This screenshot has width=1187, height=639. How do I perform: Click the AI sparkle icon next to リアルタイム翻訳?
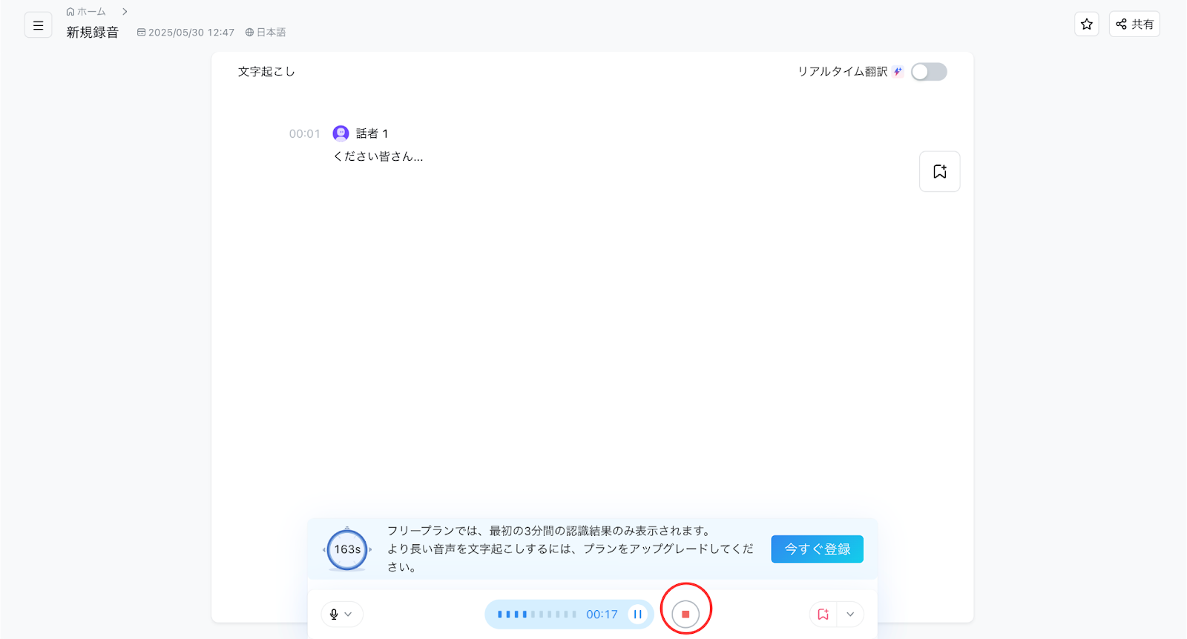898,72
